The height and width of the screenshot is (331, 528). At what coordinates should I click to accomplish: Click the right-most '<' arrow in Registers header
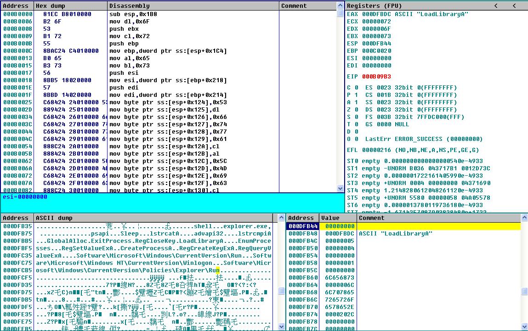[x=514, y=6]
